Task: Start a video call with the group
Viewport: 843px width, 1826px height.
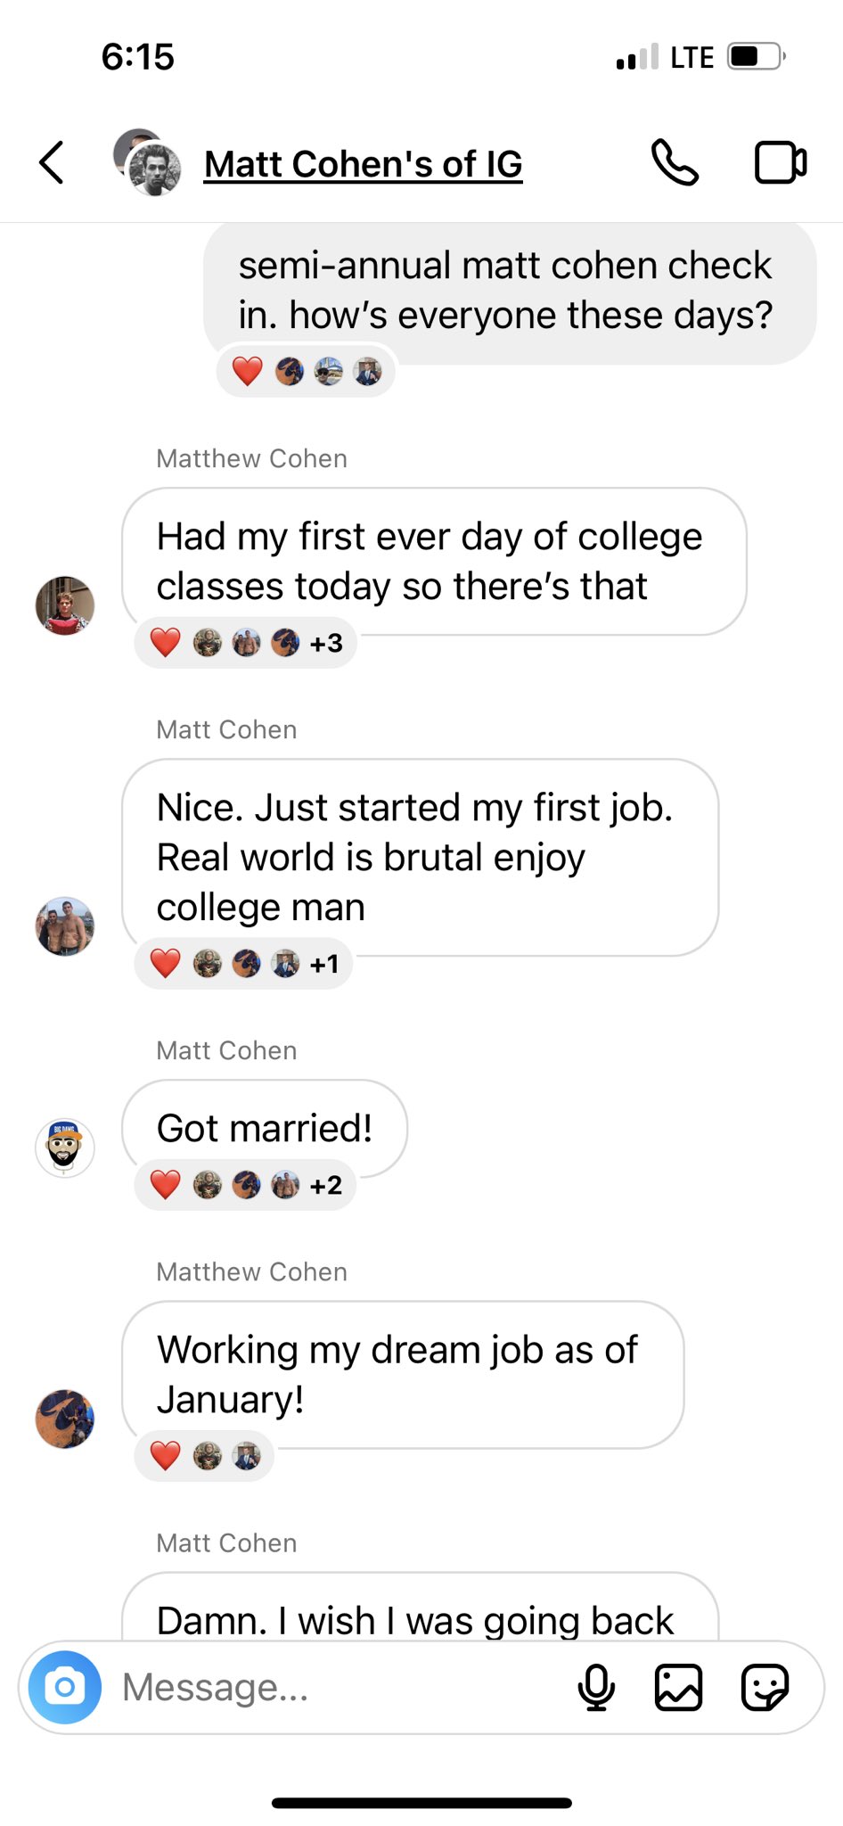Action: [x=781, y=162]
